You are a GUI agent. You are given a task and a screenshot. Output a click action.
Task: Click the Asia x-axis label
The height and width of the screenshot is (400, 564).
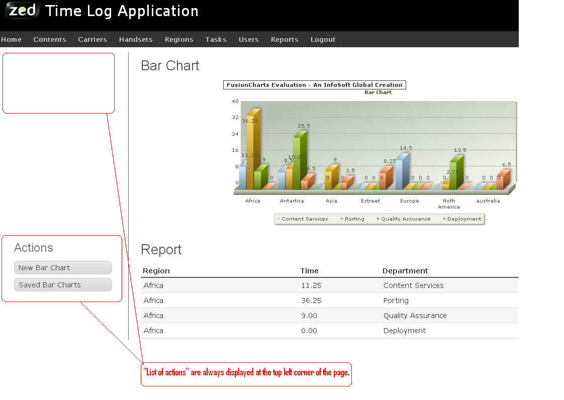click(331, 201)
